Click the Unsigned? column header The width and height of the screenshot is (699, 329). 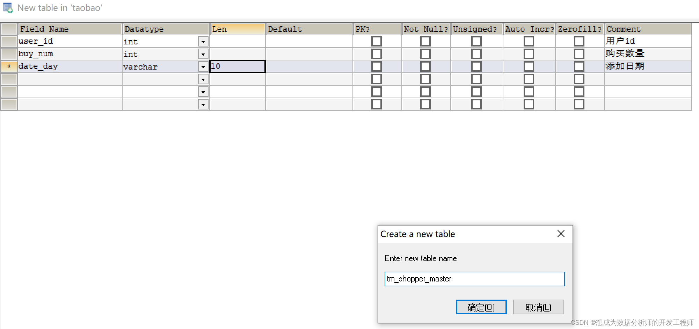(477, 29)
